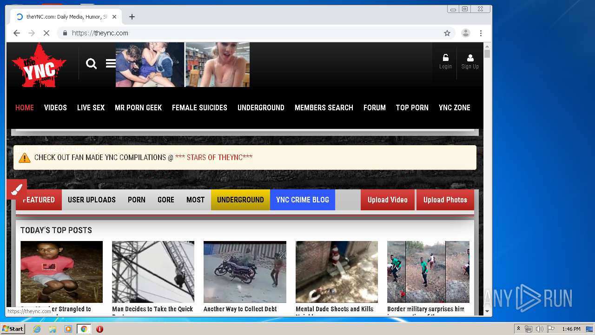Click the theYNC star logo
The width and height of the screenshot is (595, 335).
39,65
